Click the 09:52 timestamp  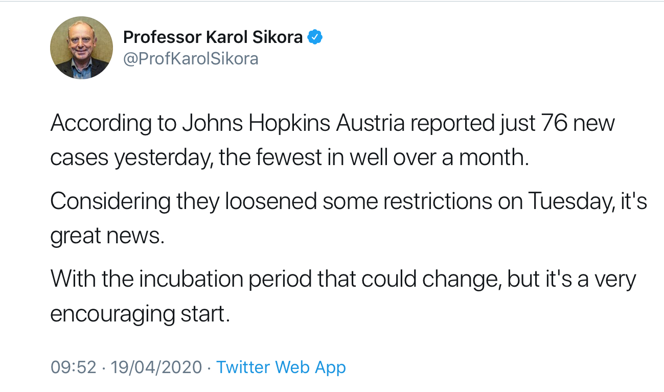click(74, 367)
